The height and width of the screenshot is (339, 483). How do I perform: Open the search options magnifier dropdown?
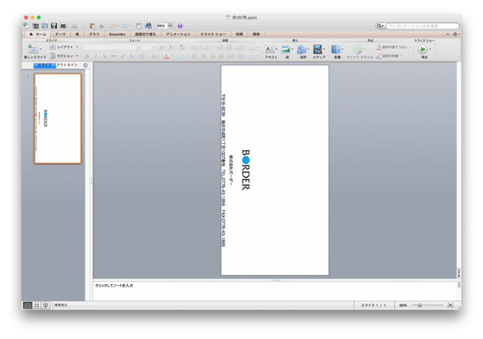point(380,26)
